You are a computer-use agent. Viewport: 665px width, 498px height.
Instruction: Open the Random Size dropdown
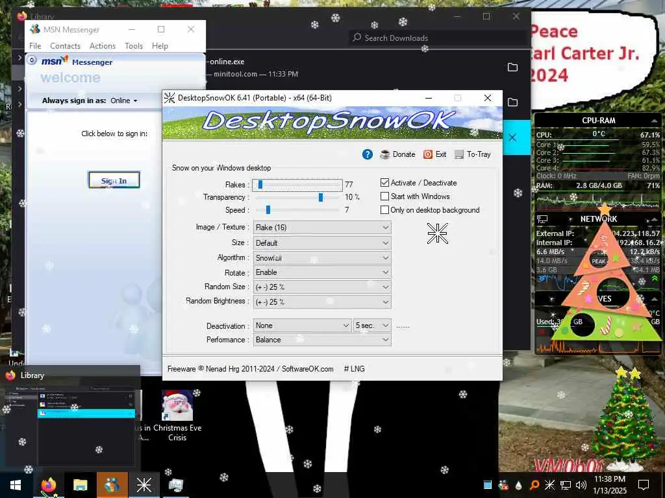[322, 287]
